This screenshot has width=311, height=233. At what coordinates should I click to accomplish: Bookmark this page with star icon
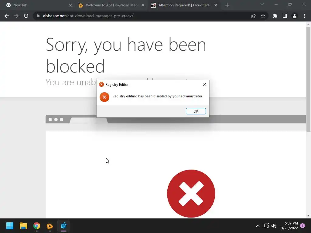pyautogui.click(x=263, y=16)
